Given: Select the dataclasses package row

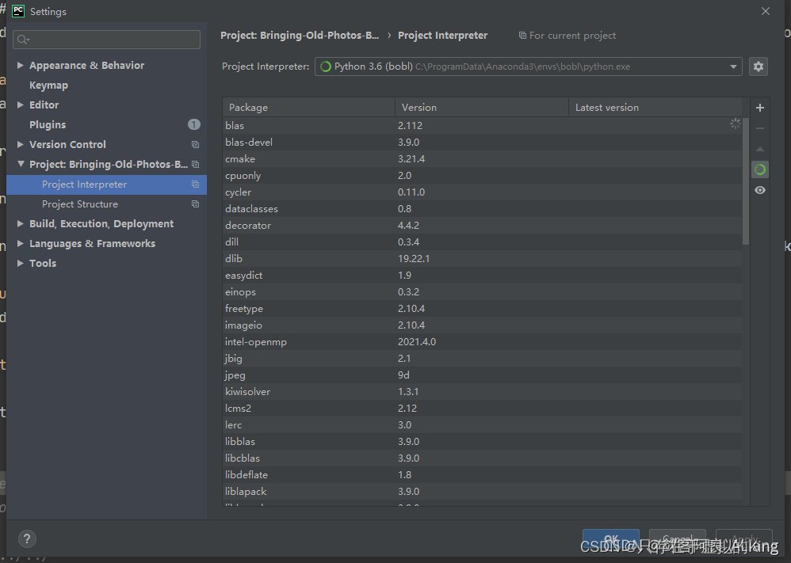Looking at the screenshot, I should pos(482,209).
